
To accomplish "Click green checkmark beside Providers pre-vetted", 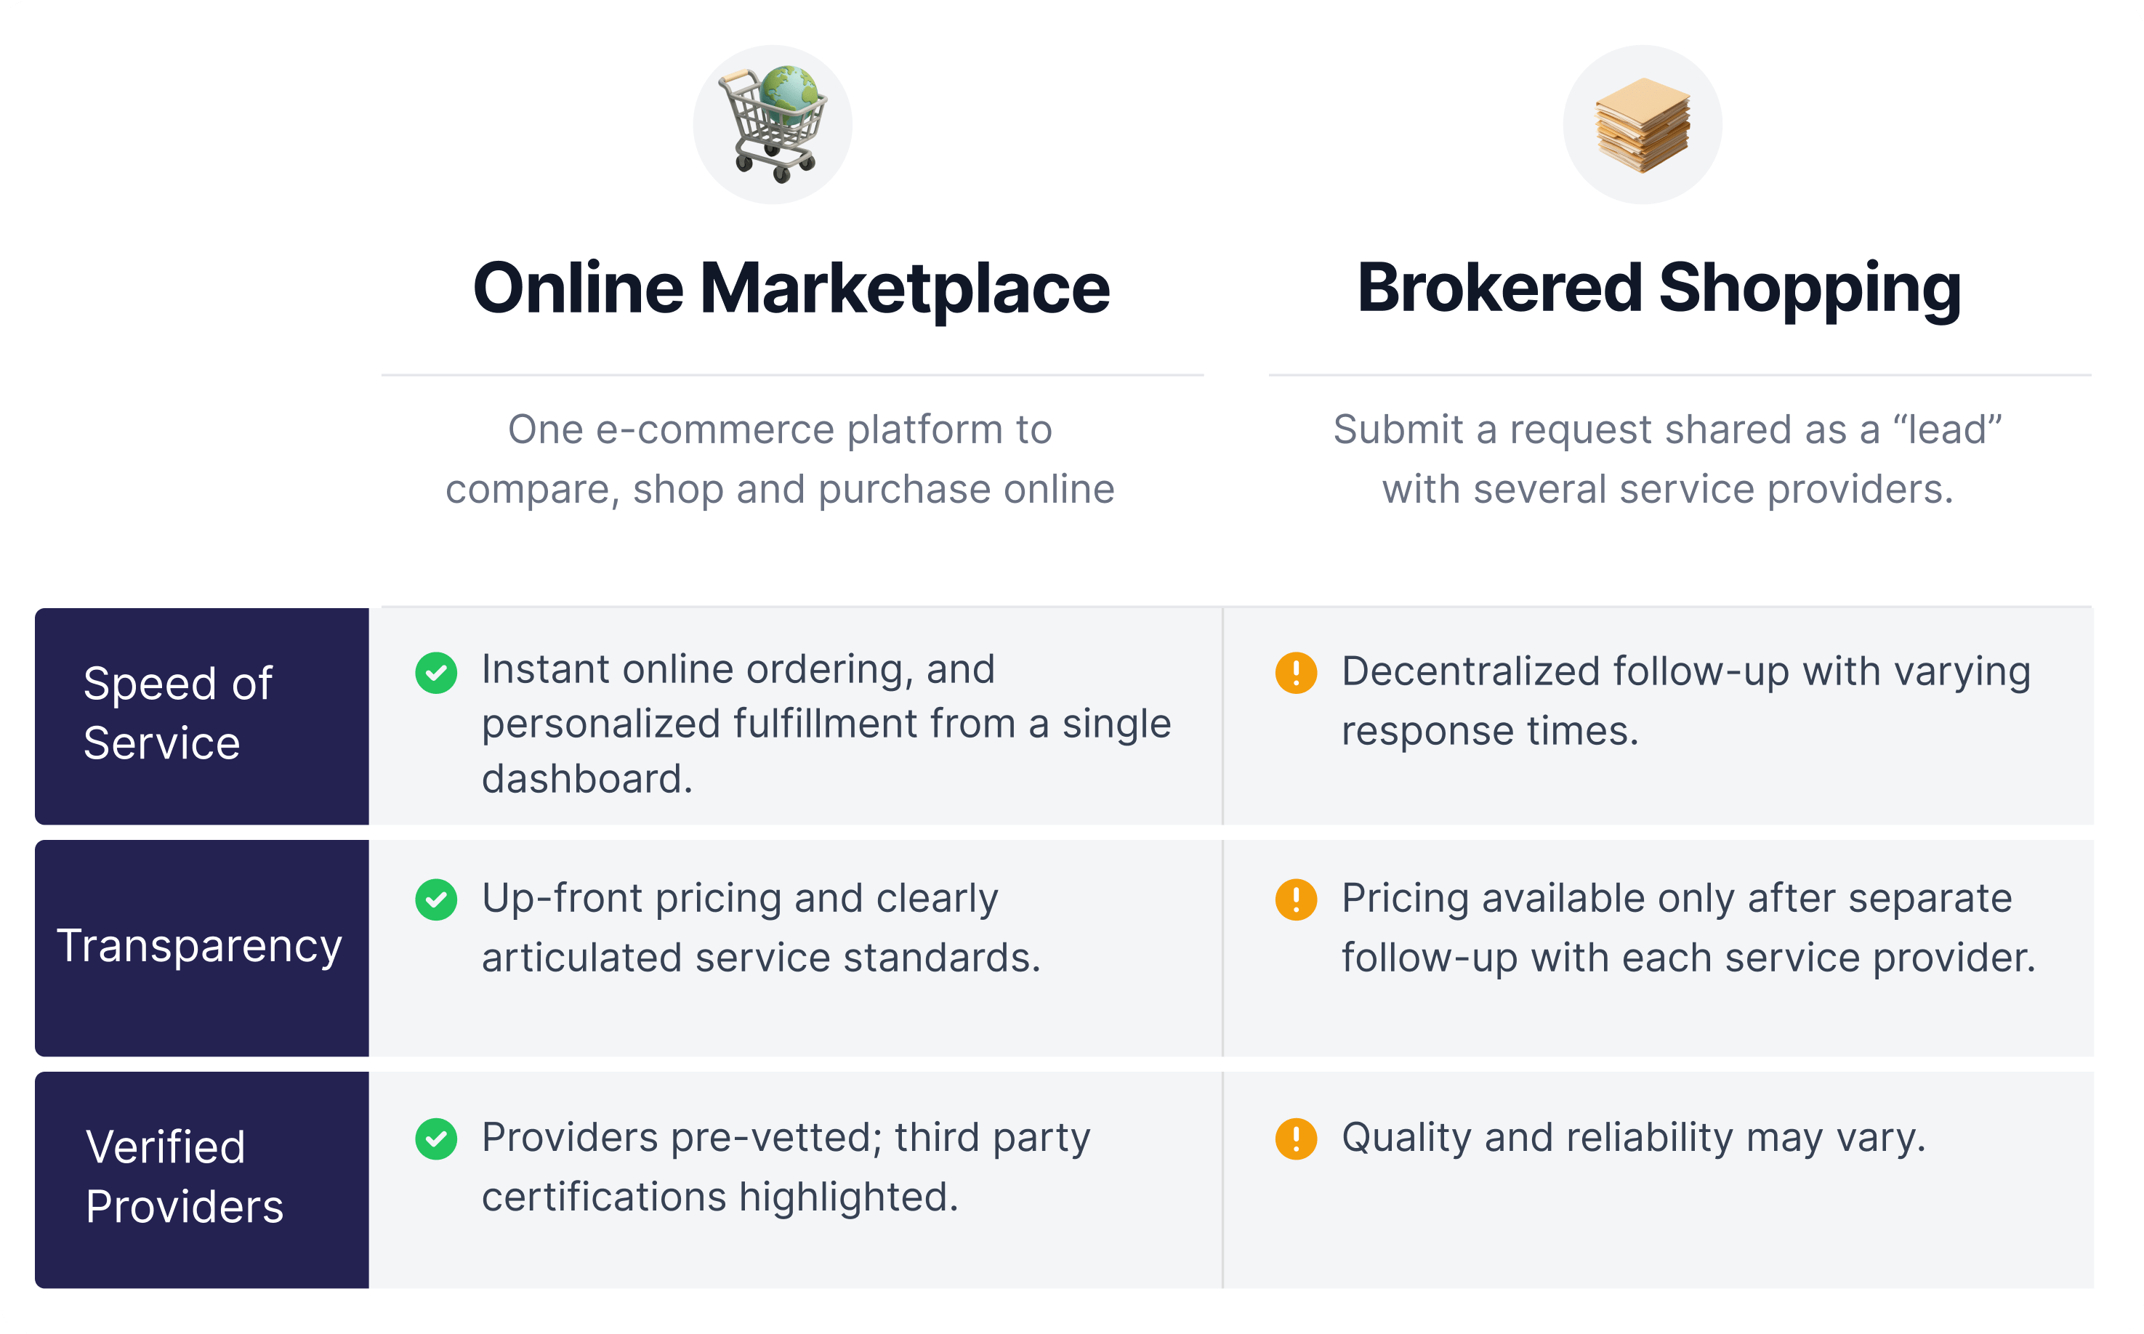I will [x=436, y=1139].
